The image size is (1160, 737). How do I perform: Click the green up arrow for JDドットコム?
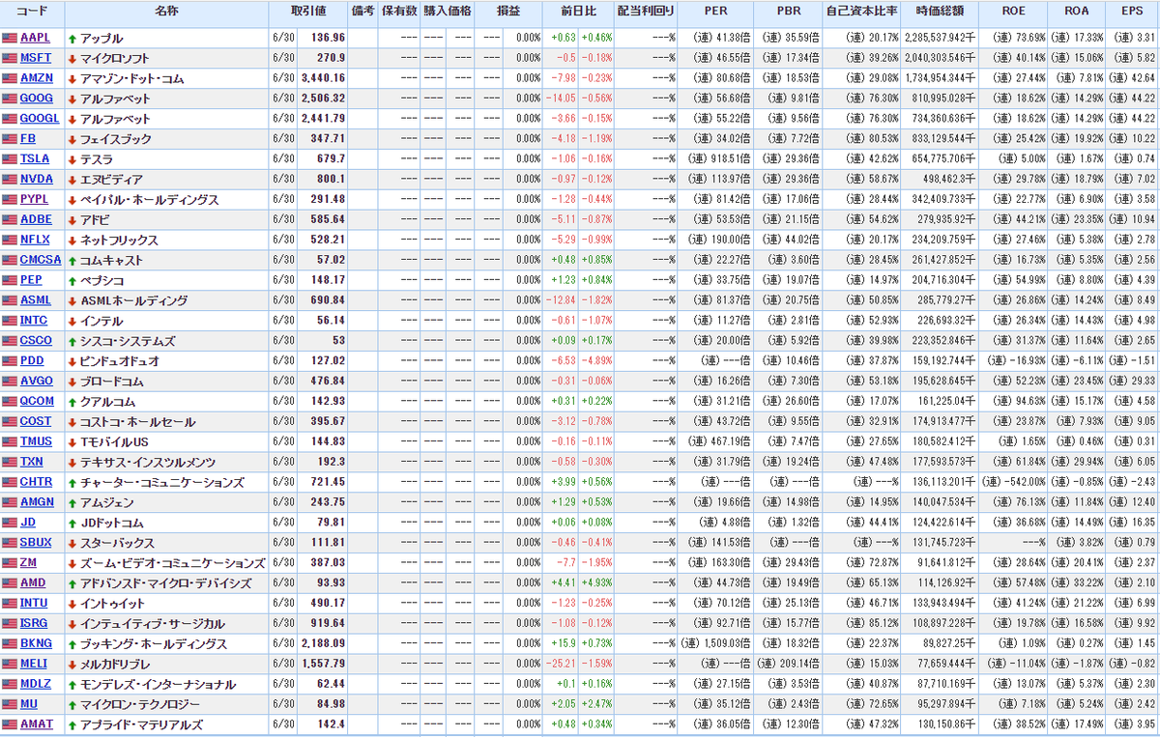click(x=72, y=523)
